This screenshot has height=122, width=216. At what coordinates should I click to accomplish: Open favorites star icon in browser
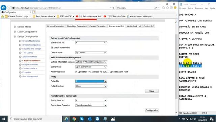(167, 8)
